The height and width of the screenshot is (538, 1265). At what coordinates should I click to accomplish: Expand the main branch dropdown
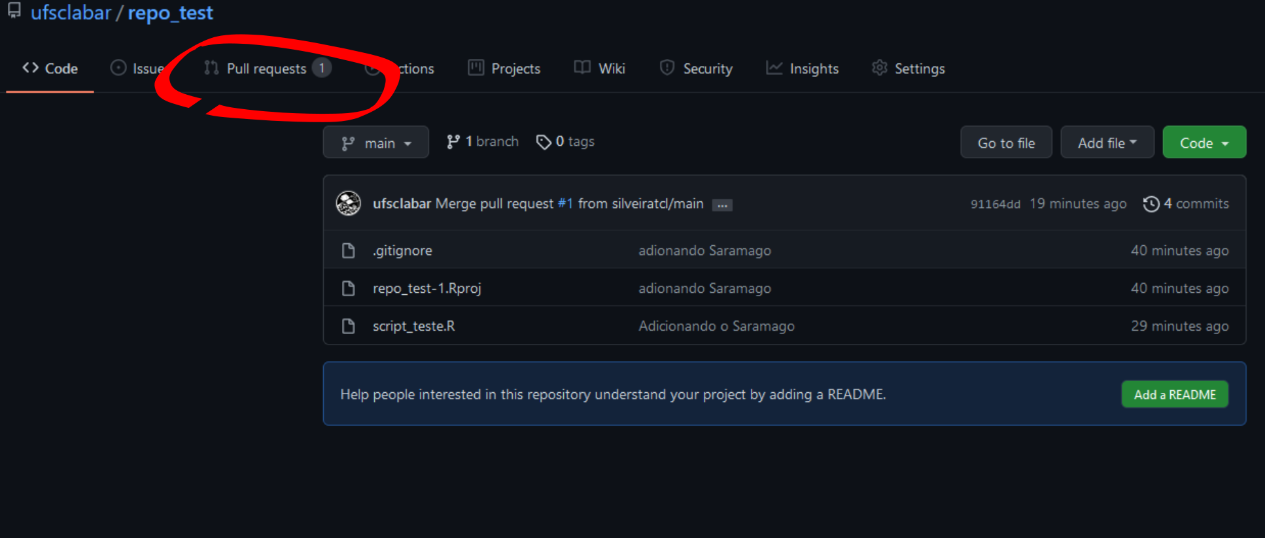376,143
